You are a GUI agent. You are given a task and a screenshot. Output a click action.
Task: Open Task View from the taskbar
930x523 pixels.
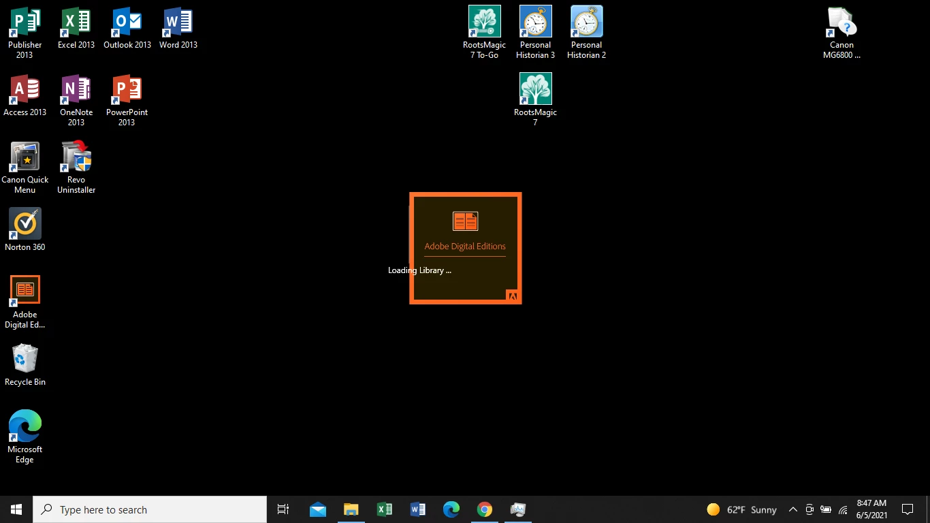click(x=283, y=509)
